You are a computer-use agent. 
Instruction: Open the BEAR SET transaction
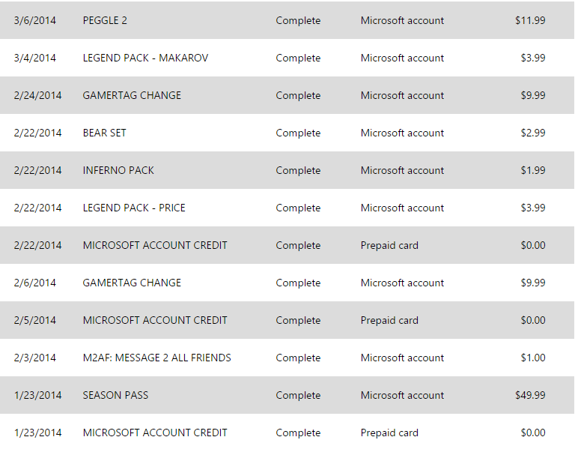point(104,133)
